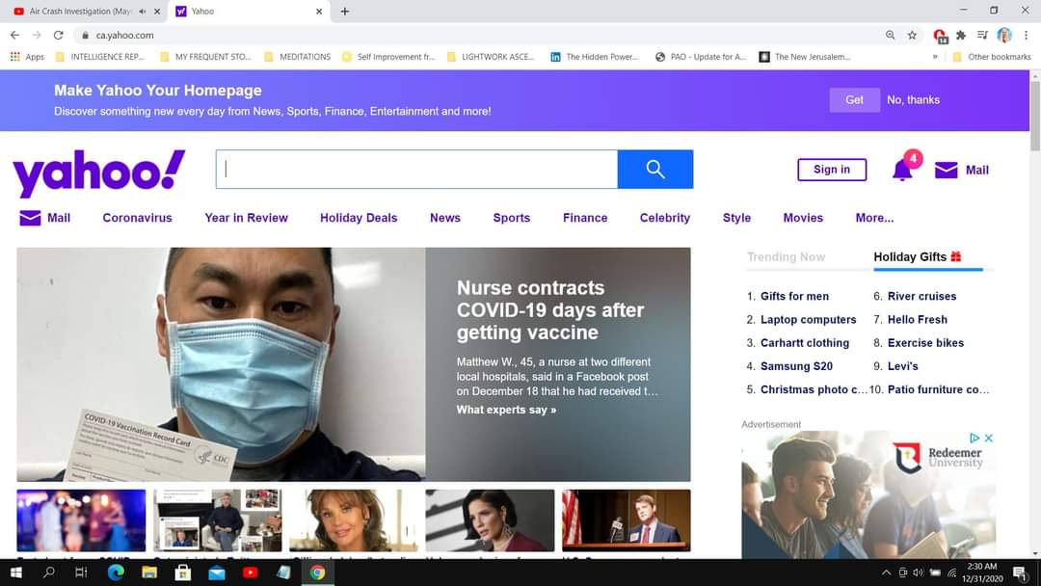Open the media control icon in toolbar
The width and height of the screenshot is (1041, 586).
click(982, 35)
